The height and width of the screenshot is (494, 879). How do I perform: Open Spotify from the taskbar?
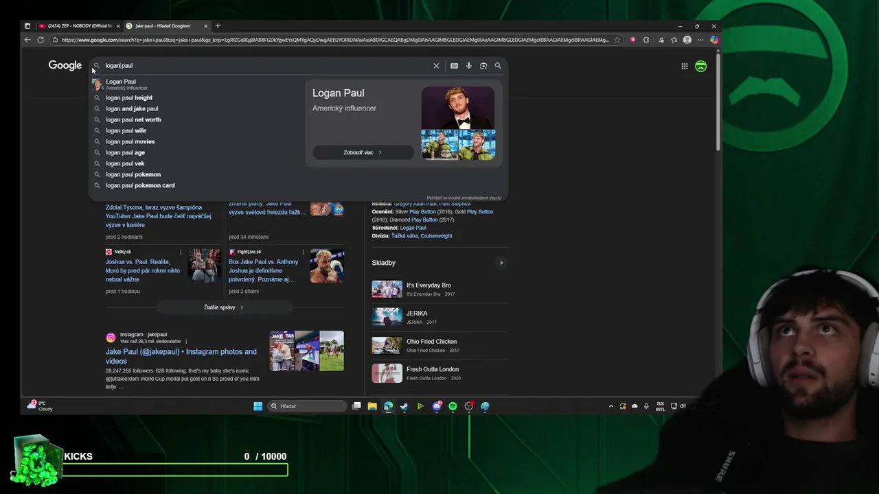(453, 406)
